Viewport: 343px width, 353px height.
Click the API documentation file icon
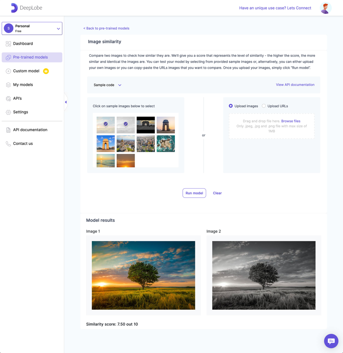[x=8, y=130]
